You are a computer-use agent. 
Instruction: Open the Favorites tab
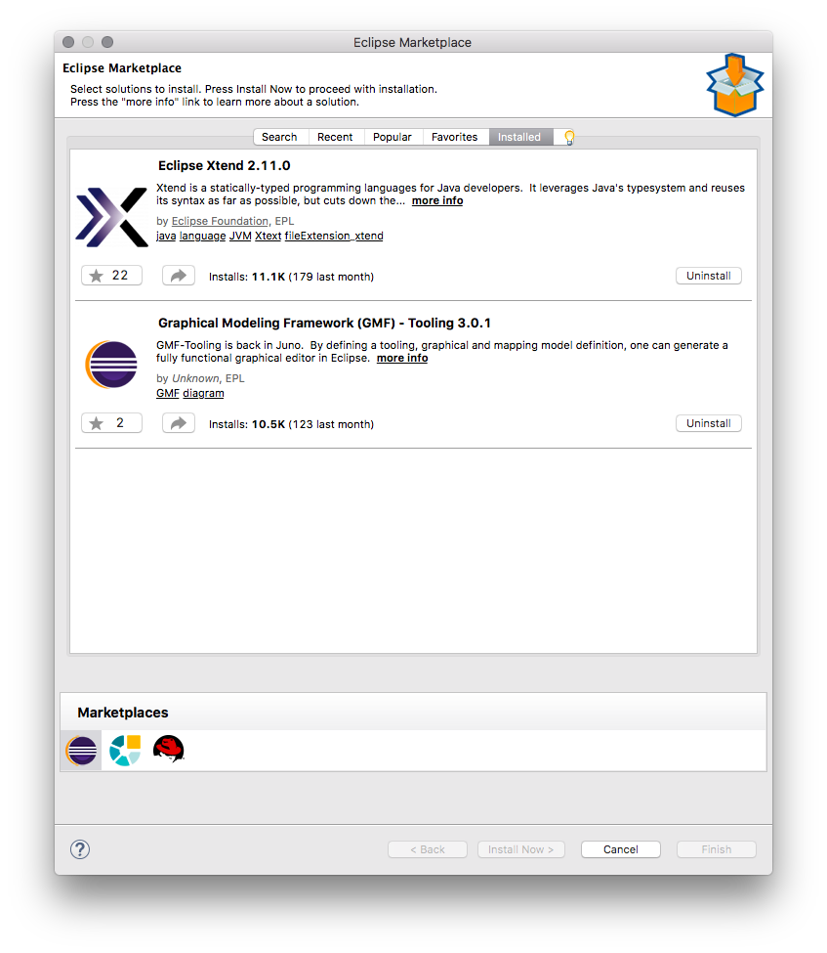tap(455, 138)
